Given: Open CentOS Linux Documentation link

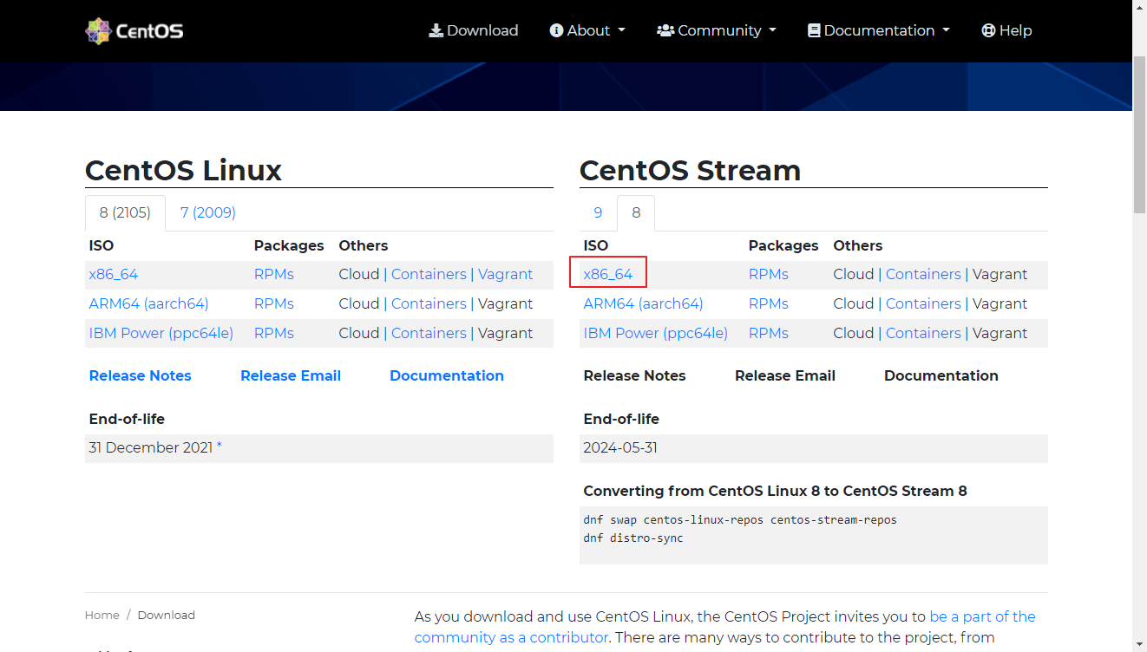Looking at the screenshot, I should (447, 375).
